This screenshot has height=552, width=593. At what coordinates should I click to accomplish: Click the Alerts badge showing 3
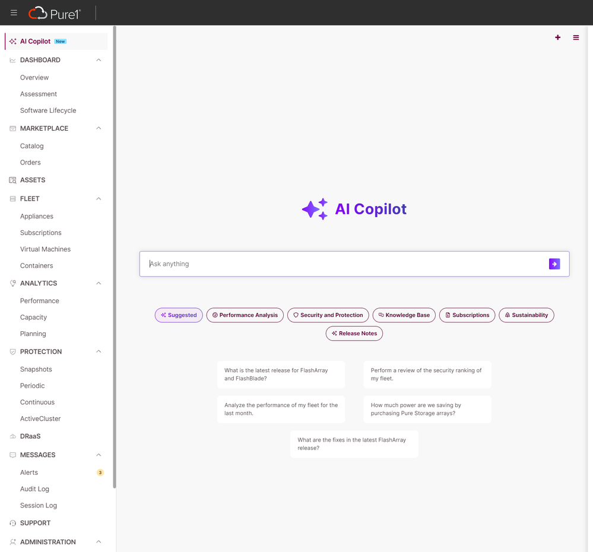point(100,472)
